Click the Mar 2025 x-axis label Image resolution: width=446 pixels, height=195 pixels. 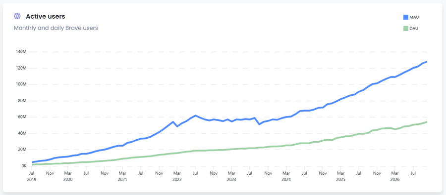pos(340,176)
